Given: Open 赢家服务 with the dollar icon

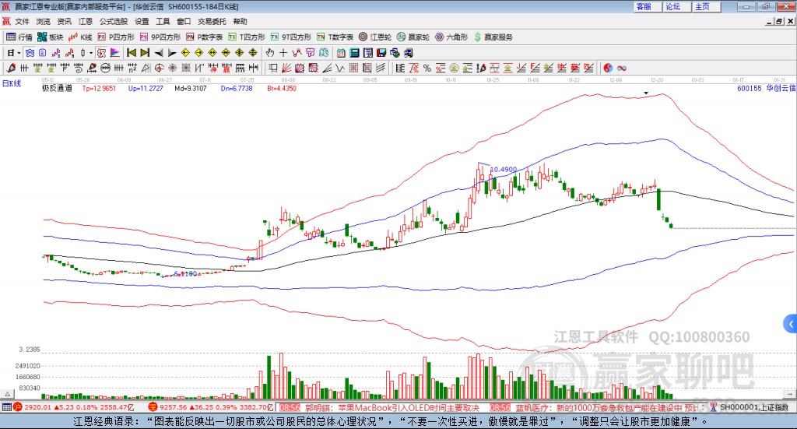Looking at the screenshot, I should pyautogui.click(x=493, y=37).
